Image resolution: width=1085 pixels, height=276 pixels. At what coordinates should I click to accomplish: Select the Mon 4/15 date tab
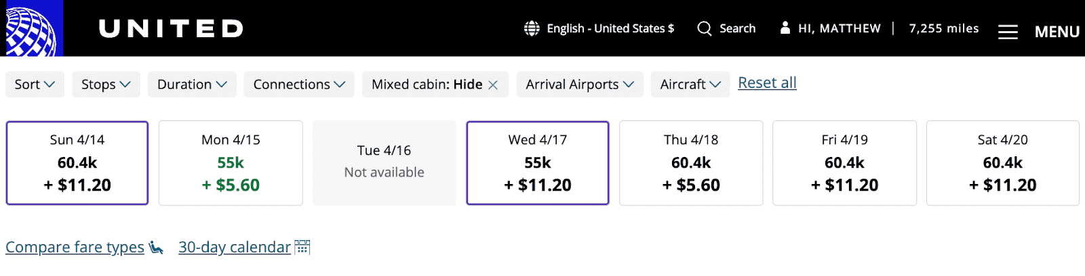231,163
